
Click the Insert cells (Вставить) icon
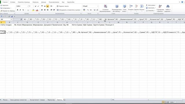(x=131, y=6)
